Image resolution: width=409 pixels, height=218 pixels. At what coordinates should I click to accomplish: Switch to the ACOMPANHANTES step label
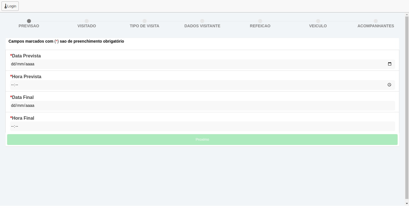375,26
